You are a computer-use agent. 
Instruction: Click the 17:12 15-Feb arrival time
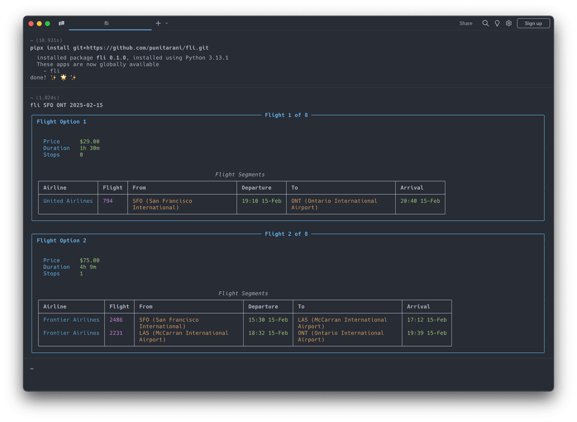pos(427,320)
